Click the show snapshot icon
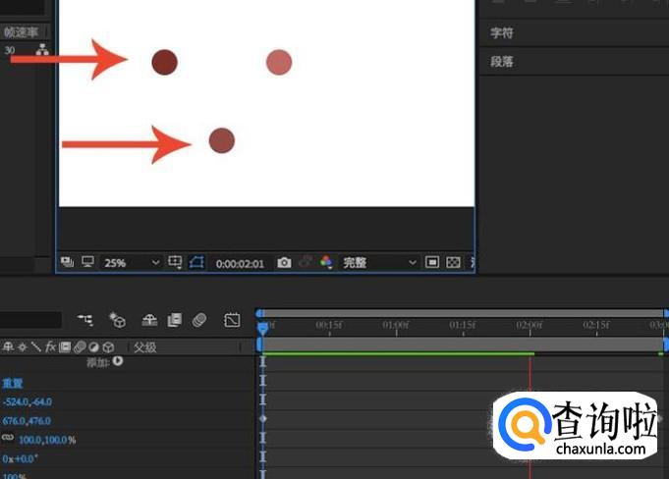 click(305, 262)
